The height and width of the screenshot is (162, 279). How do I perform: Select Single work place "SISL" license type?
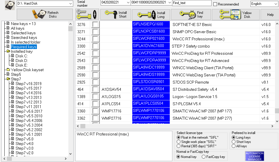(178, 142)
